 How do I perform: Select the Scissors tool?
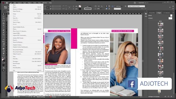[4, 39]
